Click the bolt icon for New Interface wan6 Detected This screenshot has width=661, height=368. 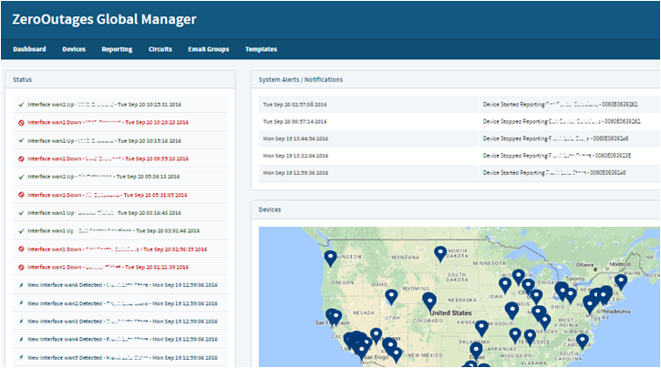(21, 285)
